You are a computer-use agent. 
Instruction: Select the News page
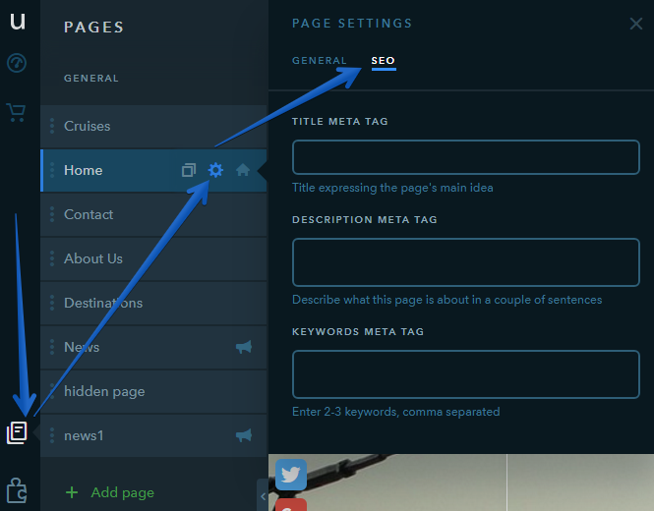click(153, 347)
